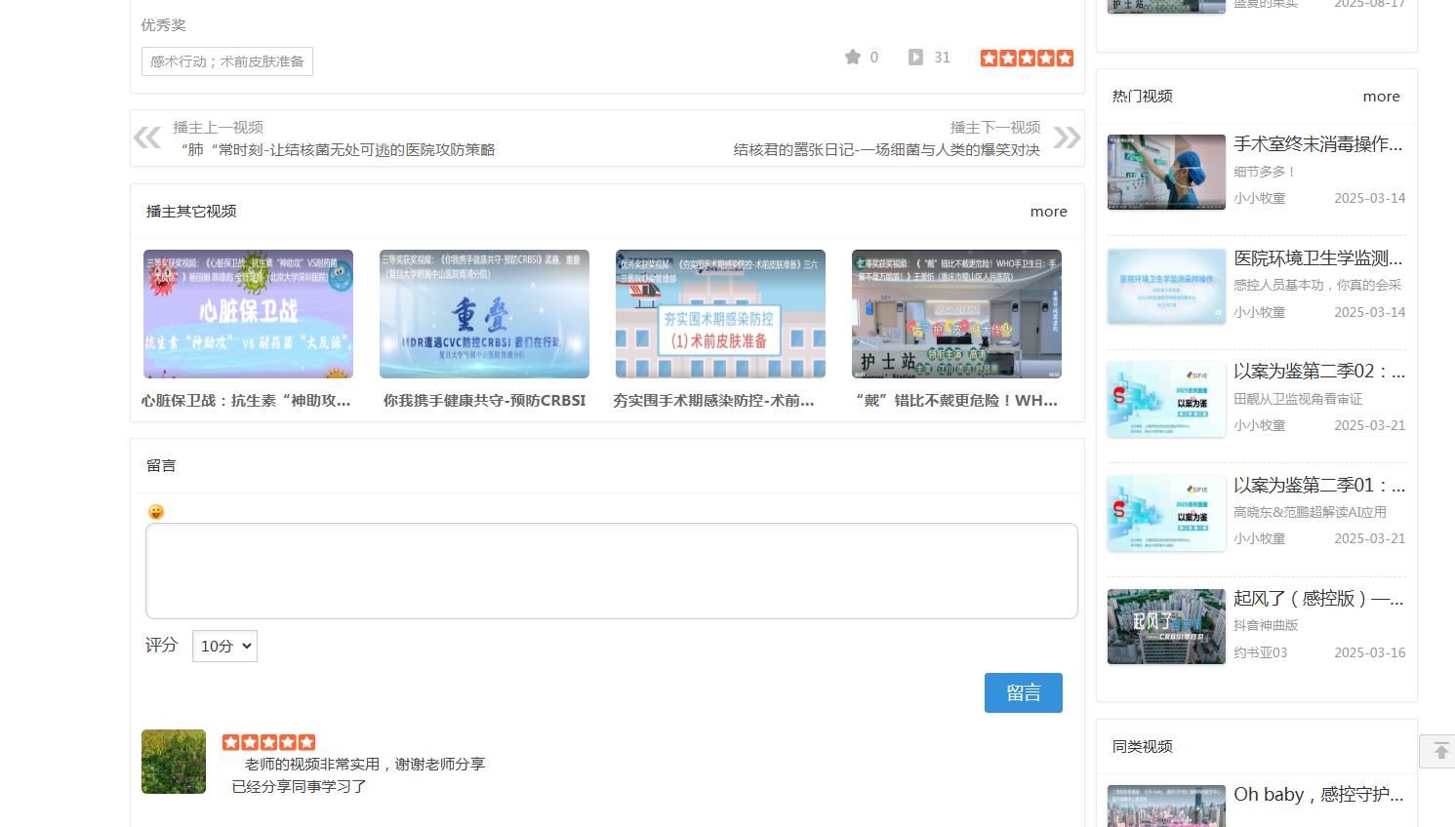Click inside the comment text box
This screenshot has width=1455, height=827.
611,571
